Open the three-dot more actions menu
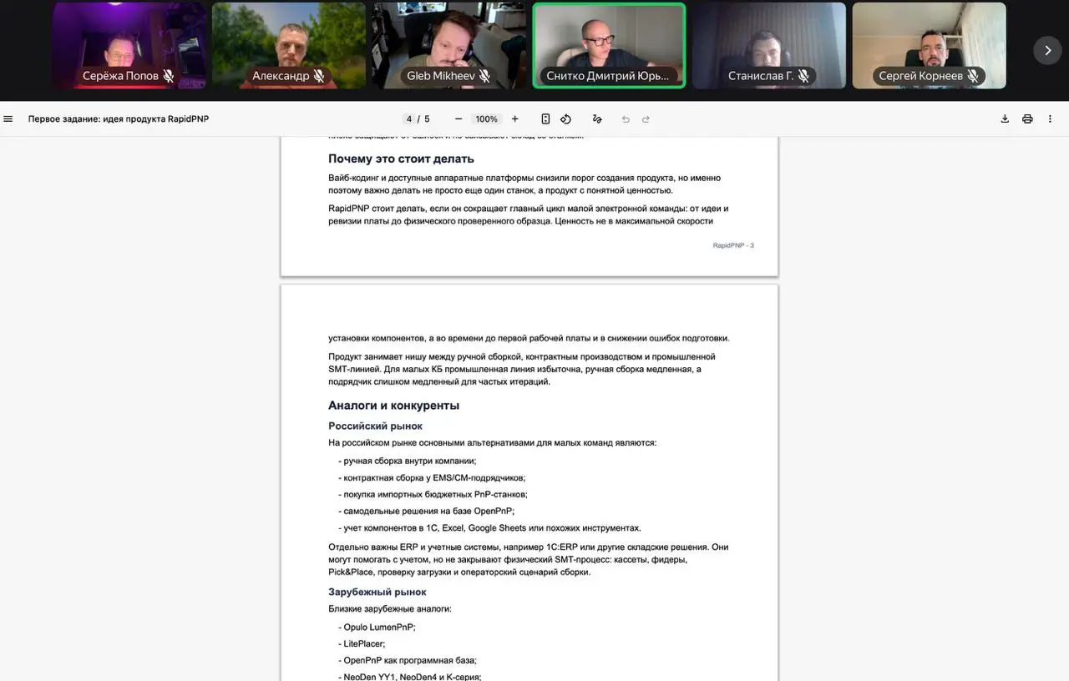1069x681 pixels. 1050,119
